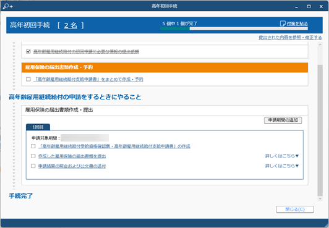Minimize the 高年初回手続 window
The height and width of the screenshot is (228, 329).
pyautogui.click(x=296, y=7)
